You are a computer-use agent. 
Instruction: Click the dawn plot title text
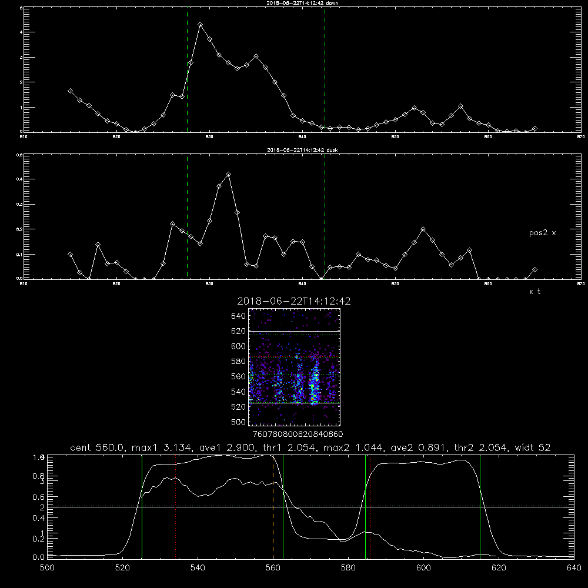[x=302, y=3]
